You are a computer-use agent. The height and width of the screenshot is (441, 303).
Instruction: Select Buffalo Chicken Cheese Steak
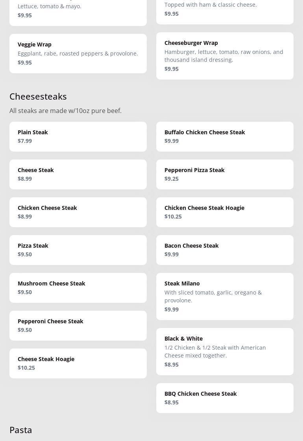pos(225,137)
